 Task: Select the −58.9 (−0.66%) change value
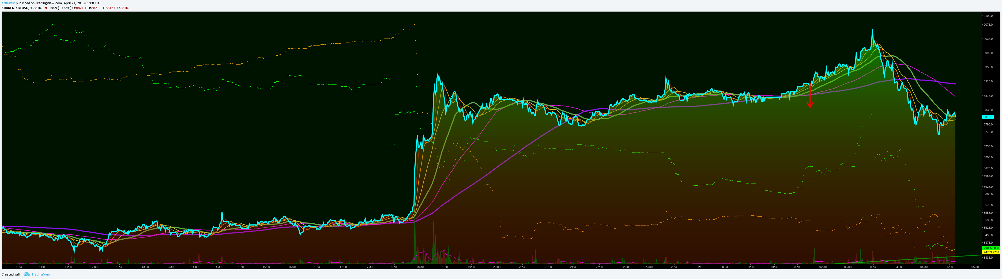(60, 8)
